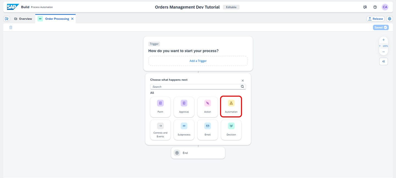Select the End step node
This screenshot has width=396, height=178.
pos(198,153)
